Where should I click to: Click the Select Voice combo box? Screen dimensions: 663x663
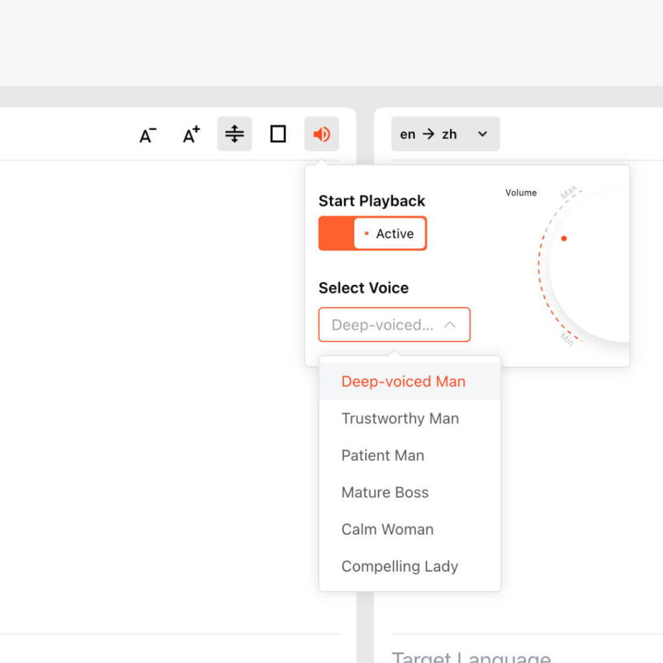[x=382, y=325]
